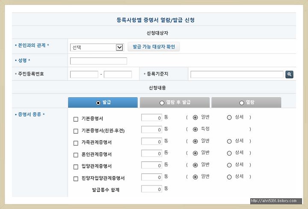The width and height of the screenshot is (308, 209).
Task: Click the 신청대상자 section header
Action: coord(157,33)
